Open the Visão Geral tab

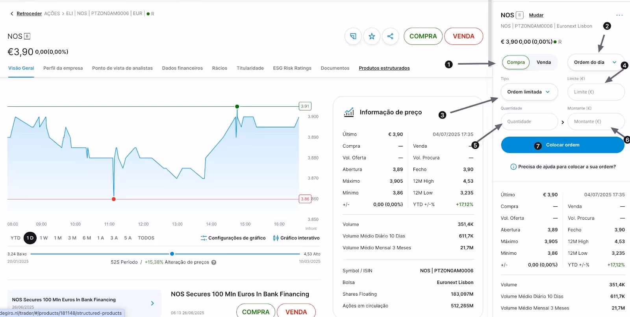tap(21, 68)
